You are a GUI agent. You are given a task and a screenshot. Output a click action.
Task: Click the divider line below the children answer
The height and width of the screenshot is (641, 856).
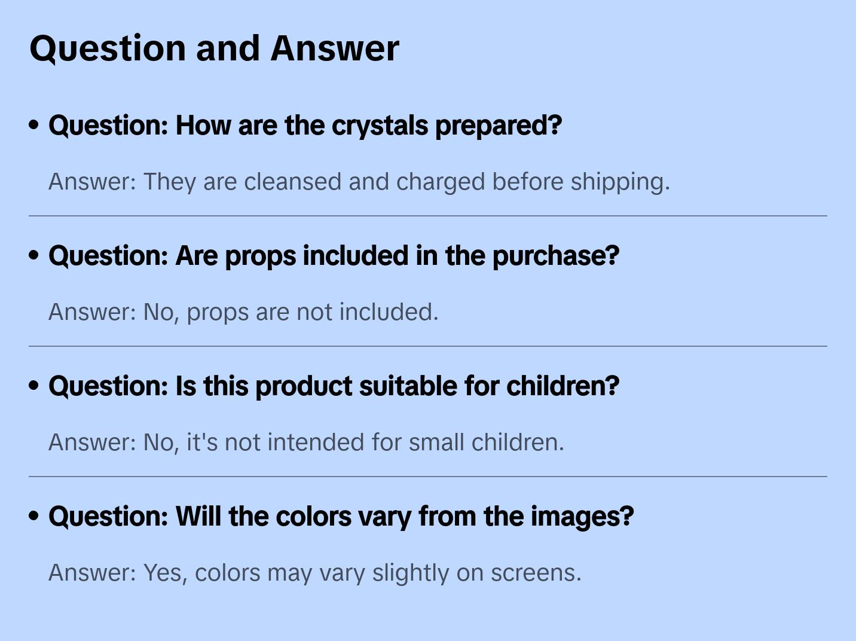pyautogui.click(x=428, y=477)
